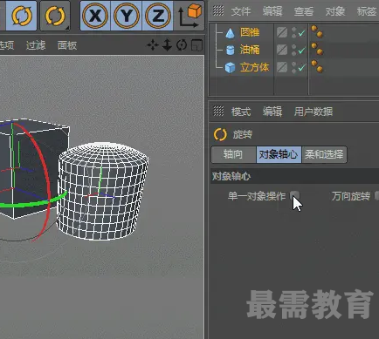Click the viewport zoom arrows icon
The height and width of the screenshot is (339, 379).
click(167, 45)
